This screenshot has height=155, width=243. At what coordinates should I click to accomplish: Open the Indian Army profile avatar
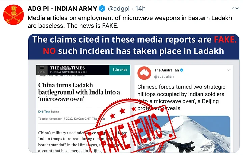tap(13, 15)
